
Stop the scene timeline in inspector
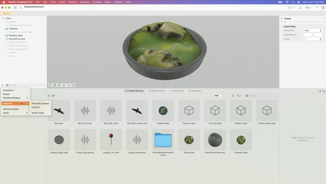[285, 22]
